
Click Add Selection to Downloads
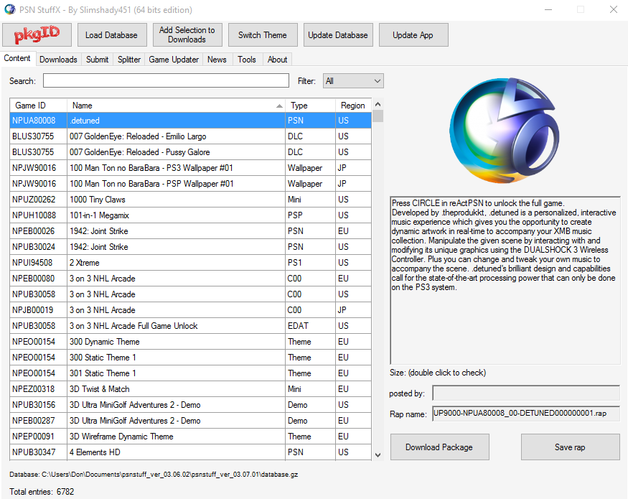[x=187, y=35]
